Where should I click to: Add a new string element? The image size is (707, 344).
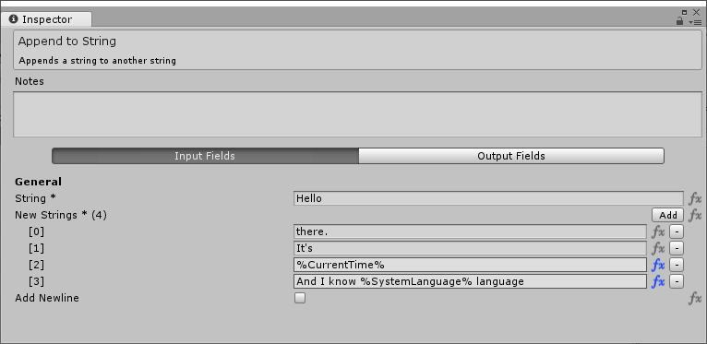click(x=667, y=215)
